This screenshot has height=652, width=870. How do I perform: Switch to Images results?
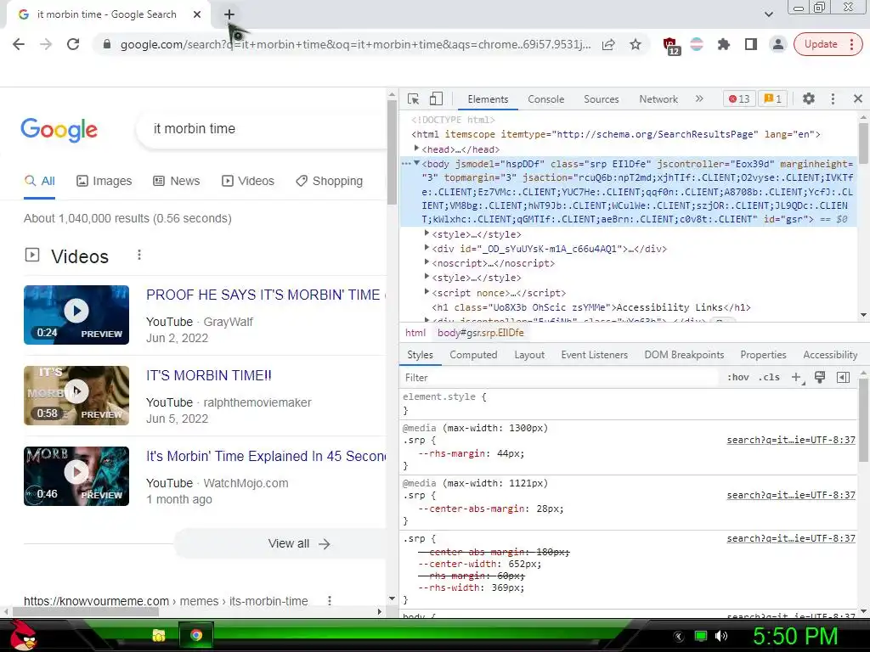104,182
